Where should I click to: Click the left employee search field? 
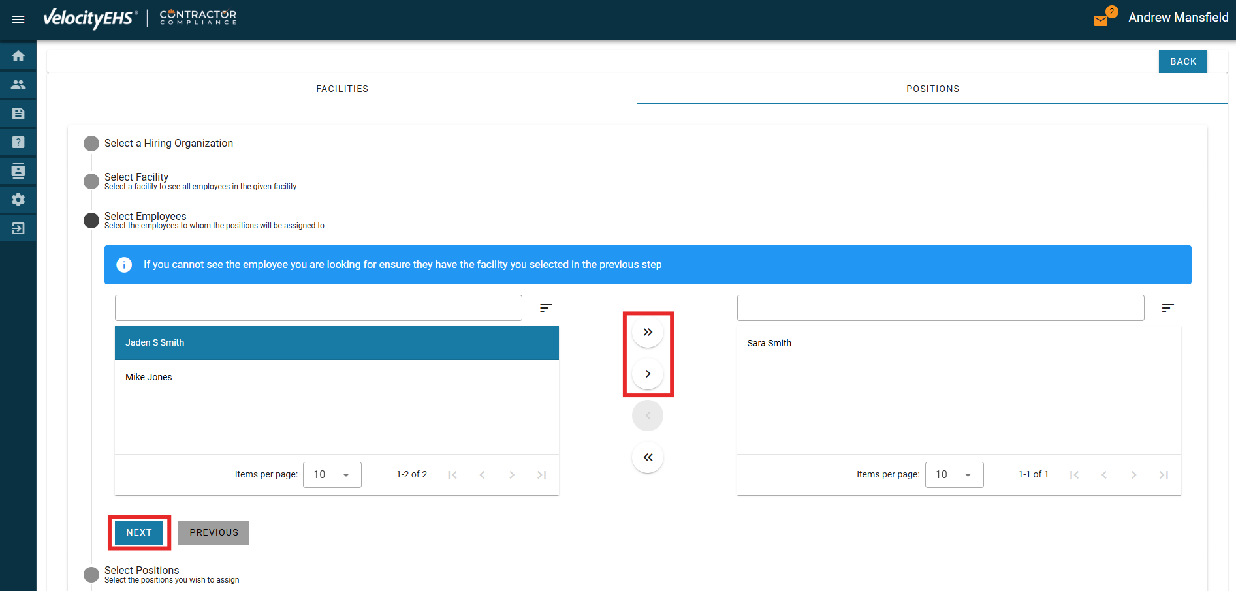[318, 308]
